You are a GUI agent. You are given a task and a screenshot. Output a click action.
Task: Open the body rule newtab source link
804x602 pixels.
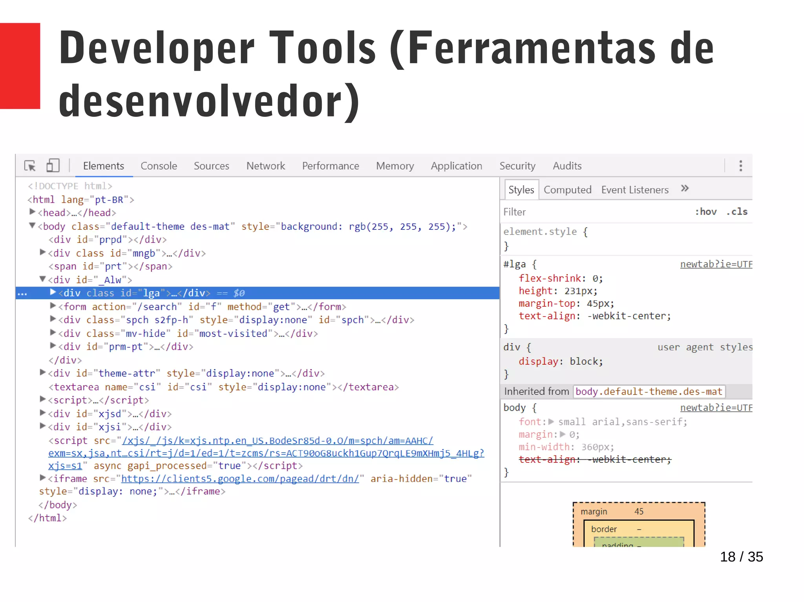[716, 408]
